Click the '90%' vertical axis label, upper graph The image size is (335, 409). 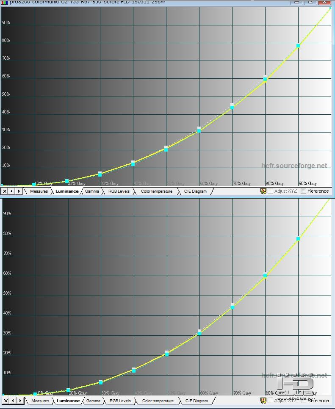[6, 22]
